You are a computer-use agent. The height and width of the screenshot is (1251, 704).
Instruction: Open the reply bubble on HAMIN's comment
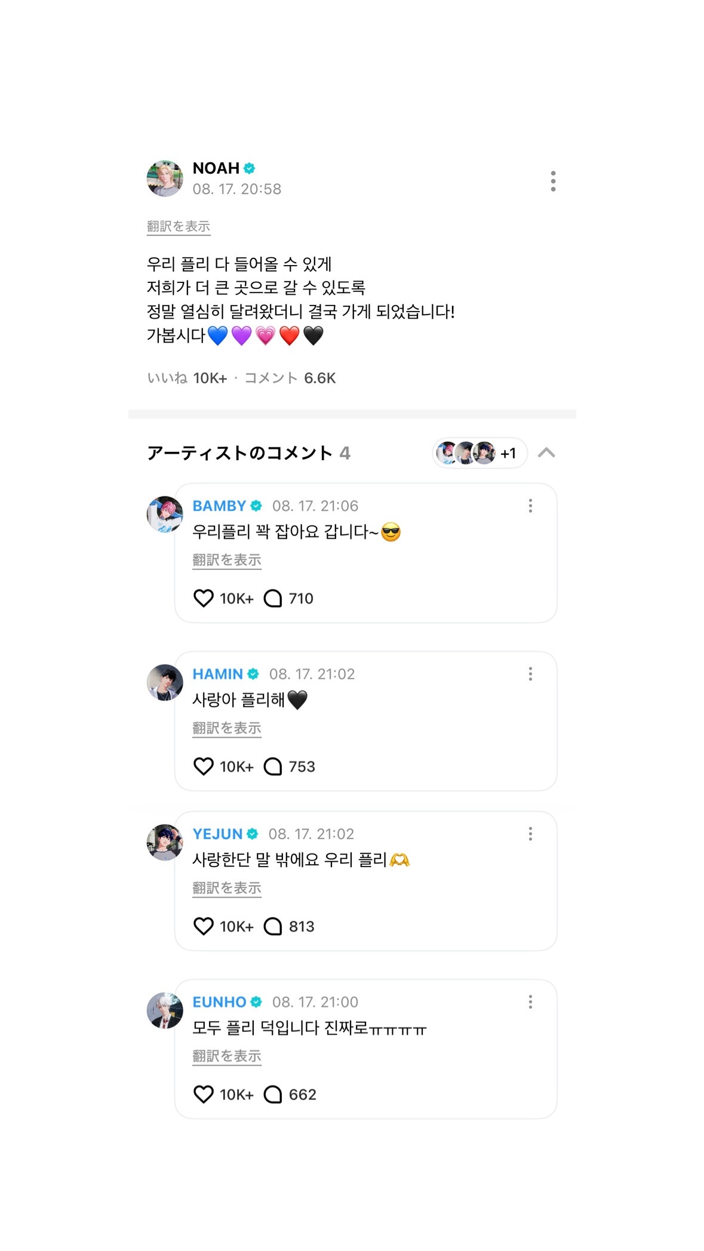(273, 766)
